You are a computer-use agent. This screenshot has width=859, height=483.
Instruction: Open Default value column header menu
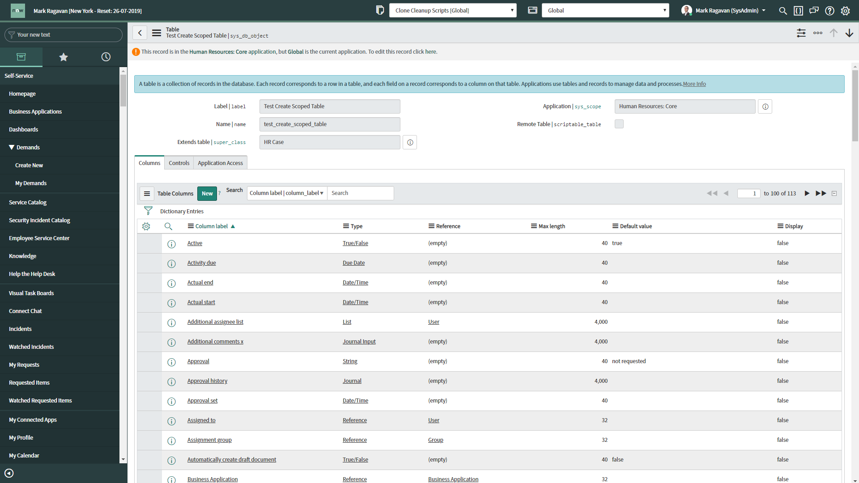pyautogui.click(x=615, y=226)
